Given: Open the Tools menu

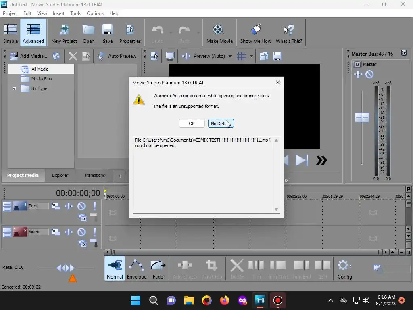Looking at the screenshot, I should click(x=75, y=13).
